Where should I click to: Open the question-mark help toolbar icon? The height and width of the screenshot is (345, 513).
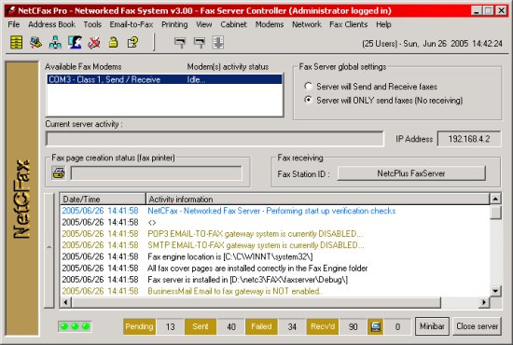(132, 43)
